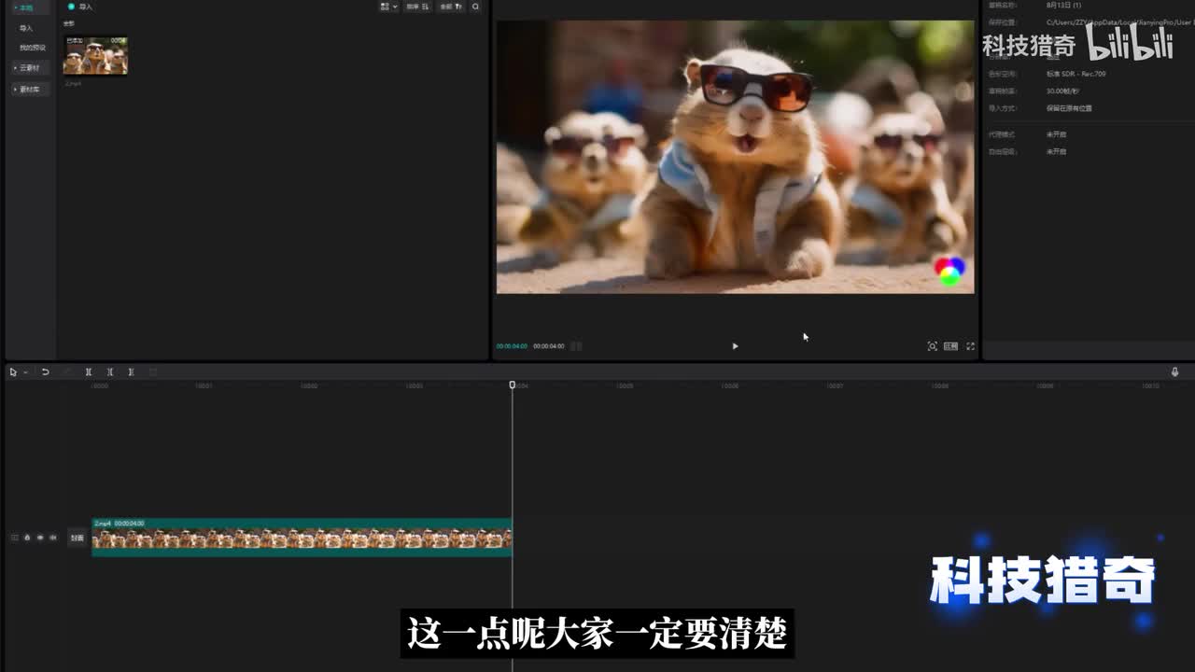Select 我的预设 in the left sidebar
The image size is (1195, 672).
click(x=32, y=48)
